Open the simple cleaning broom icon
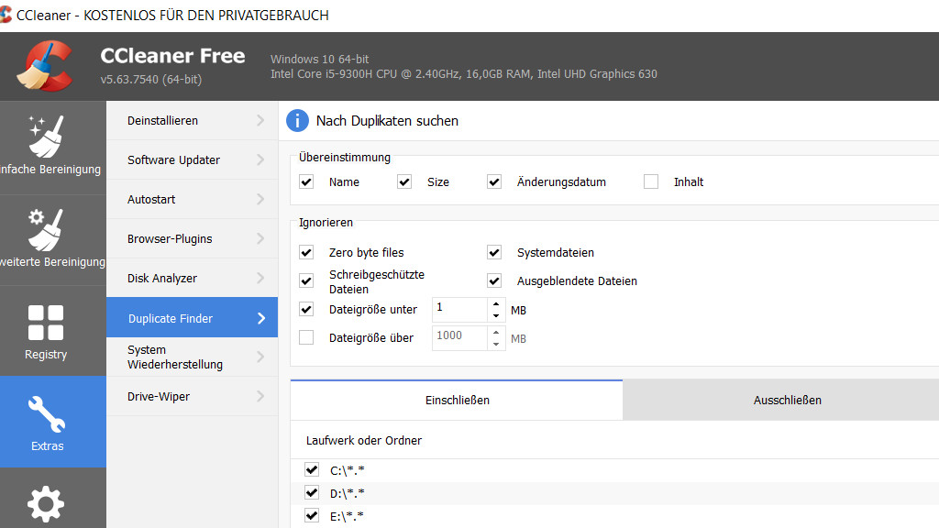Image resolution: width=939 pixels, height=528 pixels. (46, 136)
